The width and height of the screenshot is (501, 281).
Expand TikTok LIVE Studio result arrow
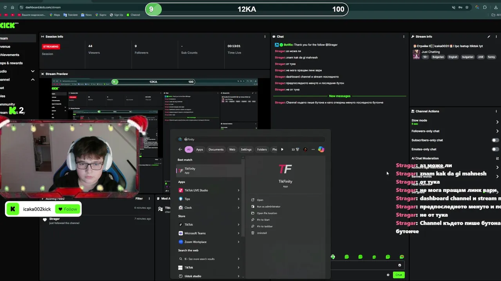click(x=238, y=190)
